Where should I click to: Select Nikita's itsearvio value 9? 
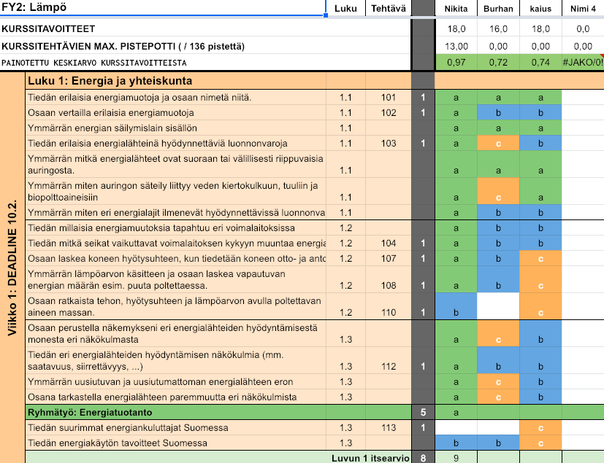click(x=456, y=458)
